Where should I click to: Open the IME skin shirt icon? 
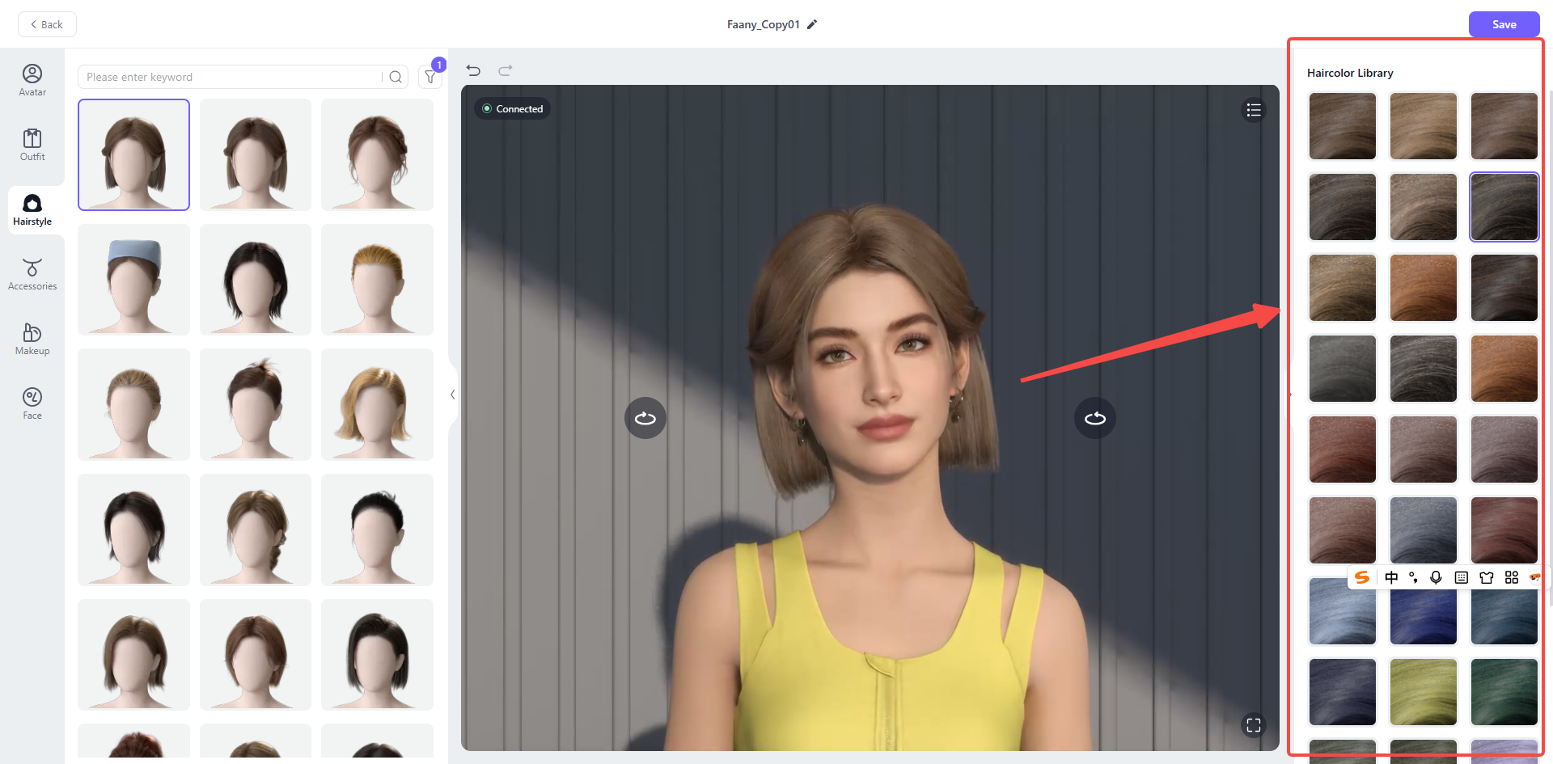pos(1487,577)
